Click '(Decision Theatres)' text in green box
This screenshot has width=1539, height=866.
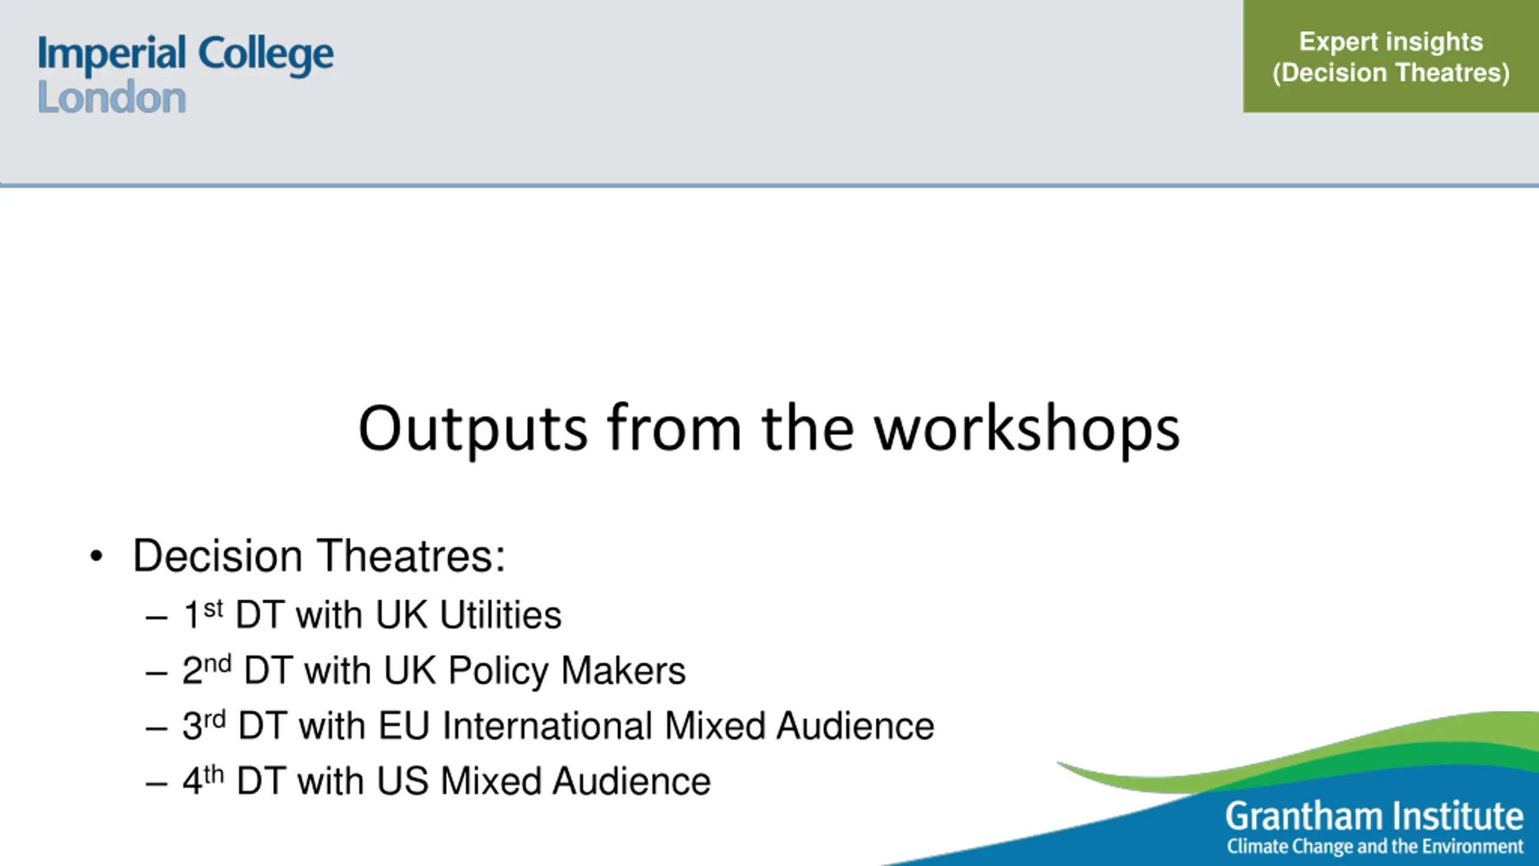point(1391,73)
